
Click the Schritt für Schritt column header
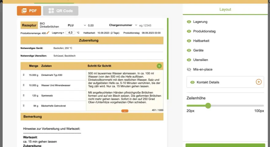(99, 66)
